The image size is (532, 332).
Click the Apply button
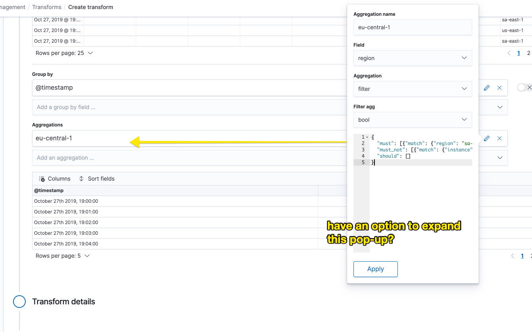coord(376,269)
